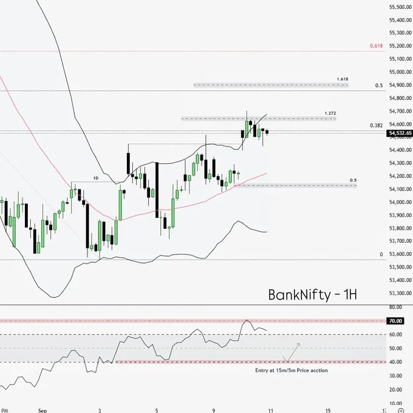Click the 'Entry at 15m/5m Price acction' note
Screen dimensions: 413x413
coord(292,370)
